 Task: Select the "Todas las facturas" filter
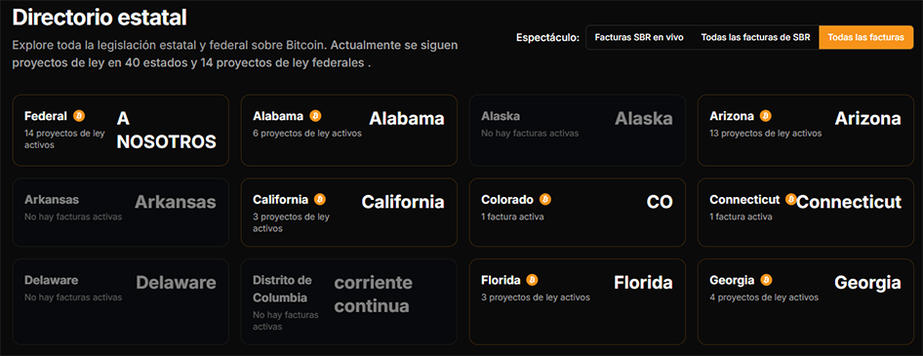pyautogui.click(x=865, y=37)
